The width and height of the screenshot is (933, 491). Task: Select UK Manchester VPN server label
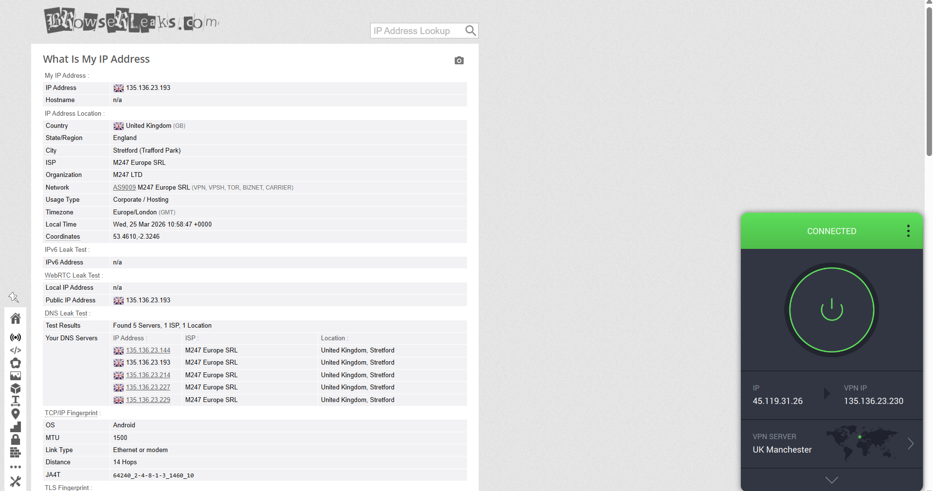click(x=782, y=450)
